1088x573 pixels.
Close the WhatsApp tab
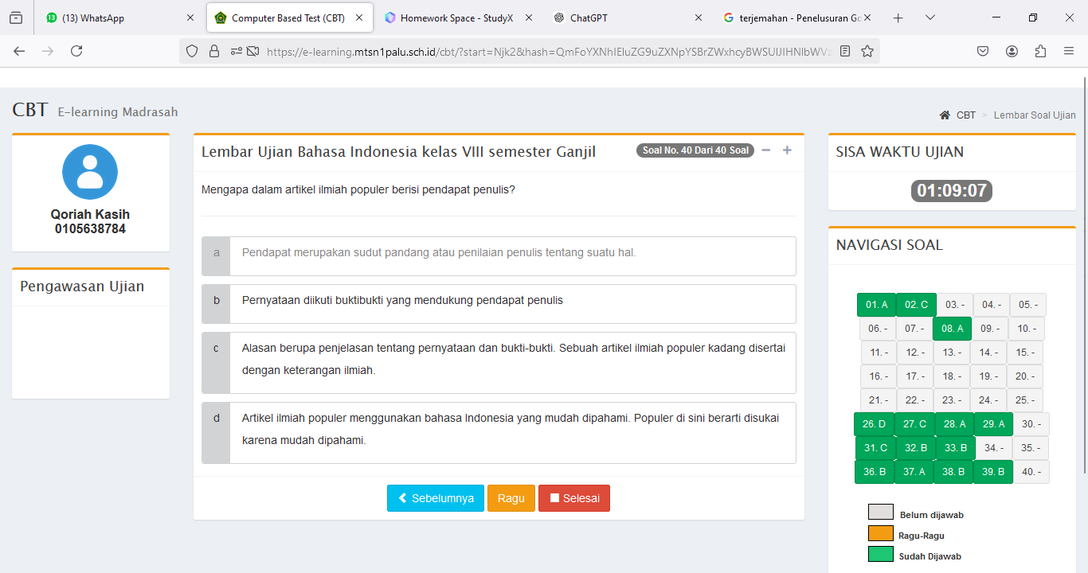pos(190,18)
